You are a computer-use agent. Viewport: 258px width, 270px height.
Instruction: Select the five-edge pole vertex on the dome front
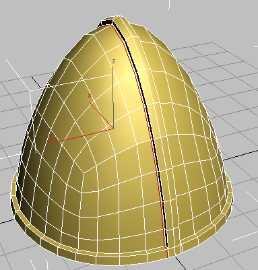[x=84, y=173]
